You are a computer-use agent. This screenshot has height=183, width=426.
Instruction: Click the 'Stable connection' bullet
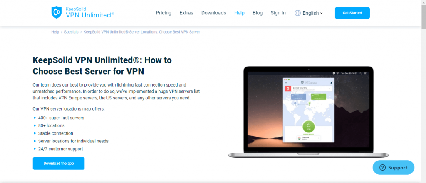click(x=56, y=133)
